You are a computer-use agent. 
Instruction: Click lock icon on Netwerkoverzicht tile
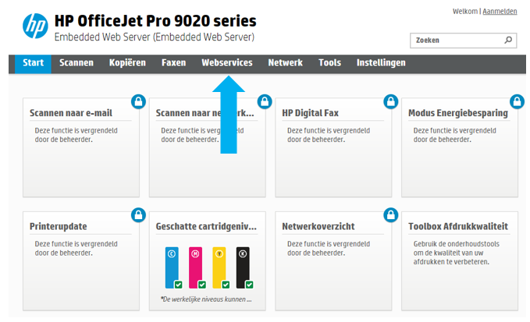tap(391, 214)
